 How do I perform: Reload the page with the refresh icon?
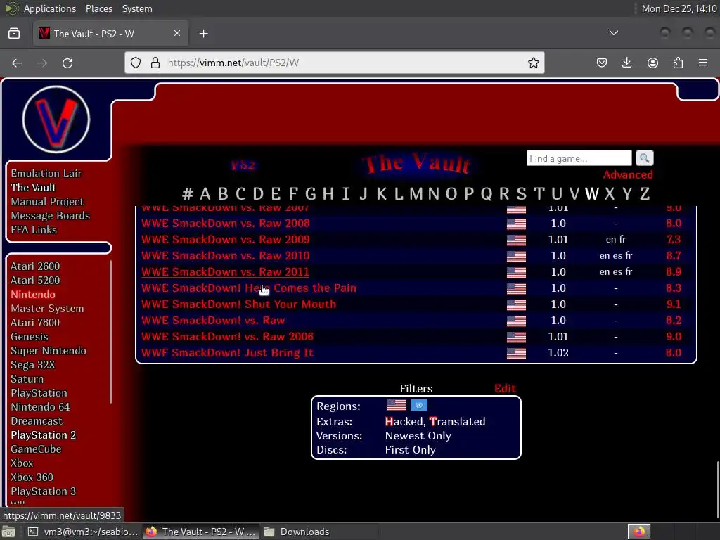tap(67, 63)
